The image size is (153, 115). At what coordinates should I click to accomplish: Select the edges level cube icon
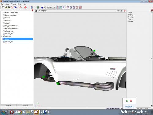(x=71, y=7)
